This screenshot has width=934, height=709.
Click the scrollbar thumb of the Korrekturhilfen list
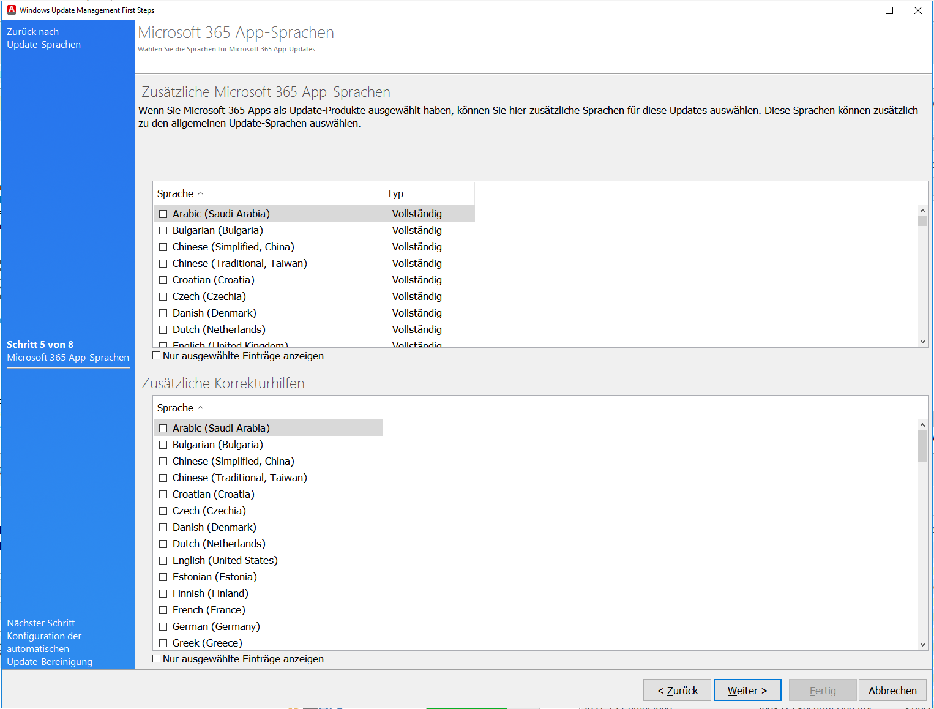pyautogui.click(x=922, y=446)
